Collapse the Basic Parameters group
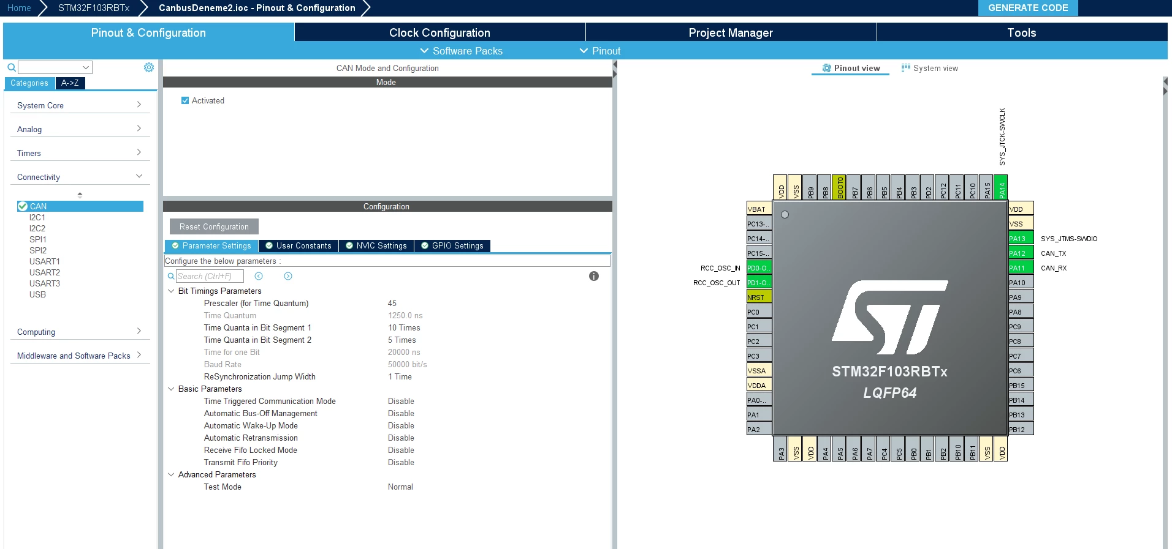Image resolution: width=1172 pixels, height=549 pixels. 171,389
